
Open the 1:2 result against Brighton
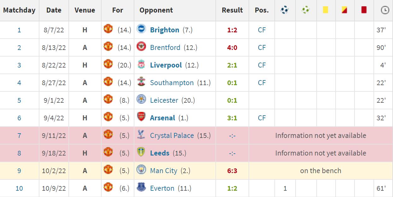(232, 30)
